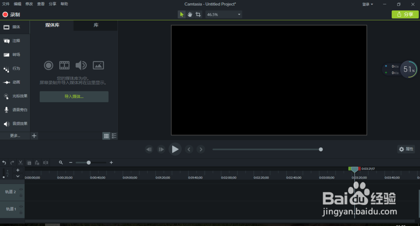This screenshot has width=420, height=226.
Task: Click the Redo arrow icon
Action: click(12, 163)
